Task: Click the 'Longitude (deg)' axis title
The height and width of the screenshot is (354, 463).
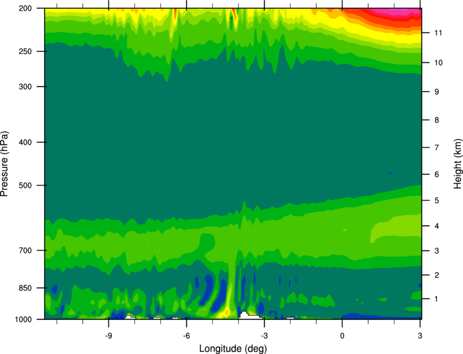Action: (x=233, y=349)
